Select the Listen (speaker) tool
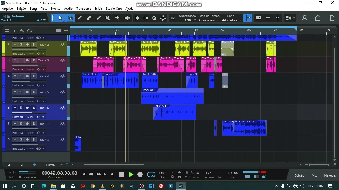 (127, 18)
